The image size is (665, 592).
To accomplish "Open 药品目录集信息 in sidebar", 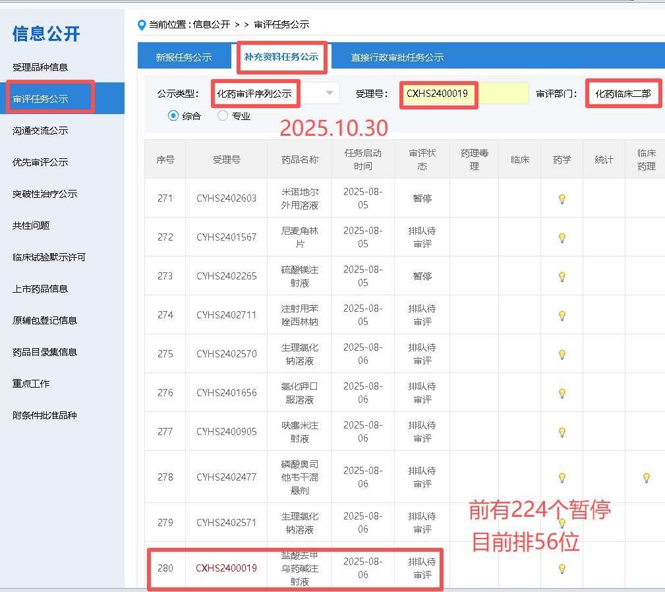I will 45,352.
